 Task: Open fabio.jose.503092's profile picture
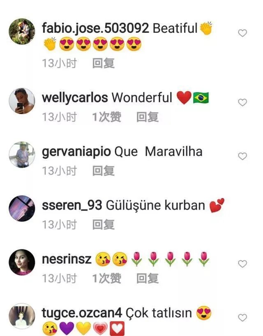22,32
